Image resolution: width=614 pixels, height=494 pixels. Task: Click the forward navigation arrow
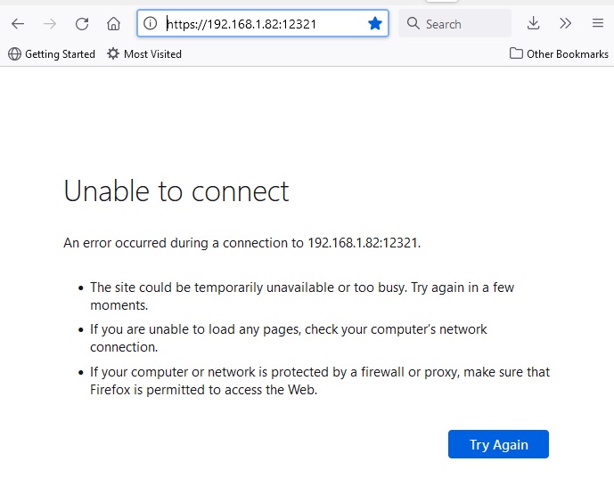coord(50,23)
